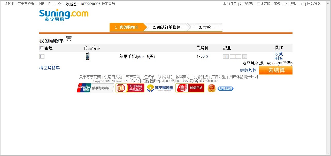Viewport: 331px width, 156px height.
Task: Click the username 18702090093
Action: [90, 4]
